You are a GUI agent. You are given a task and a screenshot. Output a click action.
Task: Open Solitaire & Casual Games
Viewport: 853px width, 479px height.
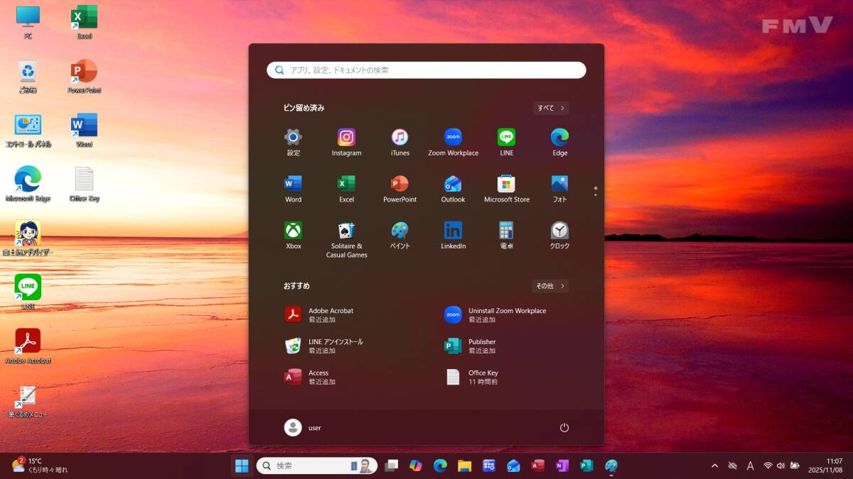click(346, 239)
